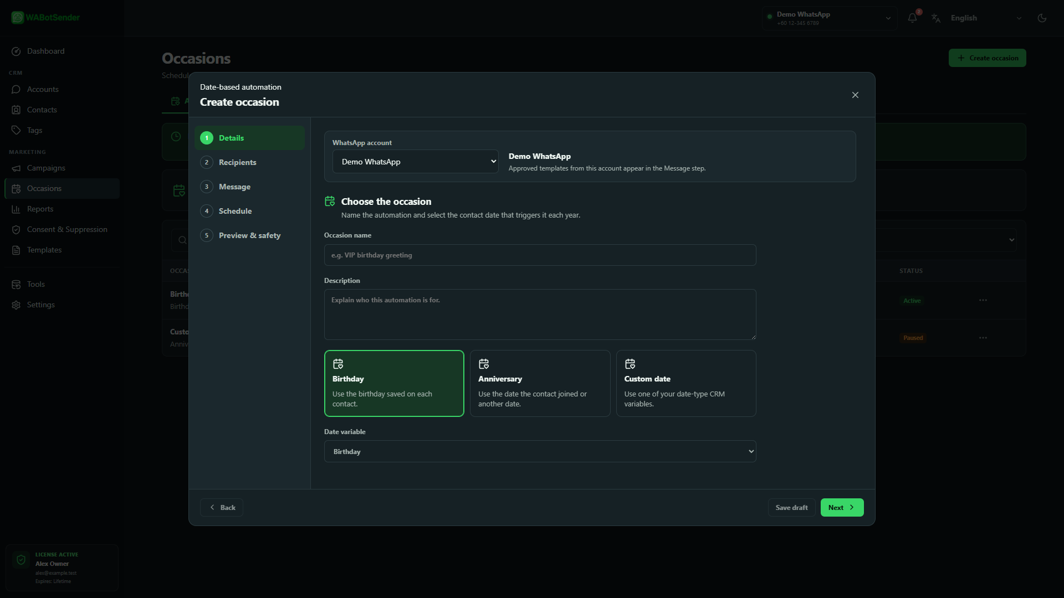This screenshot has height=598, width=1064.
Task: Click the Description text area
Action: (540, 315)
